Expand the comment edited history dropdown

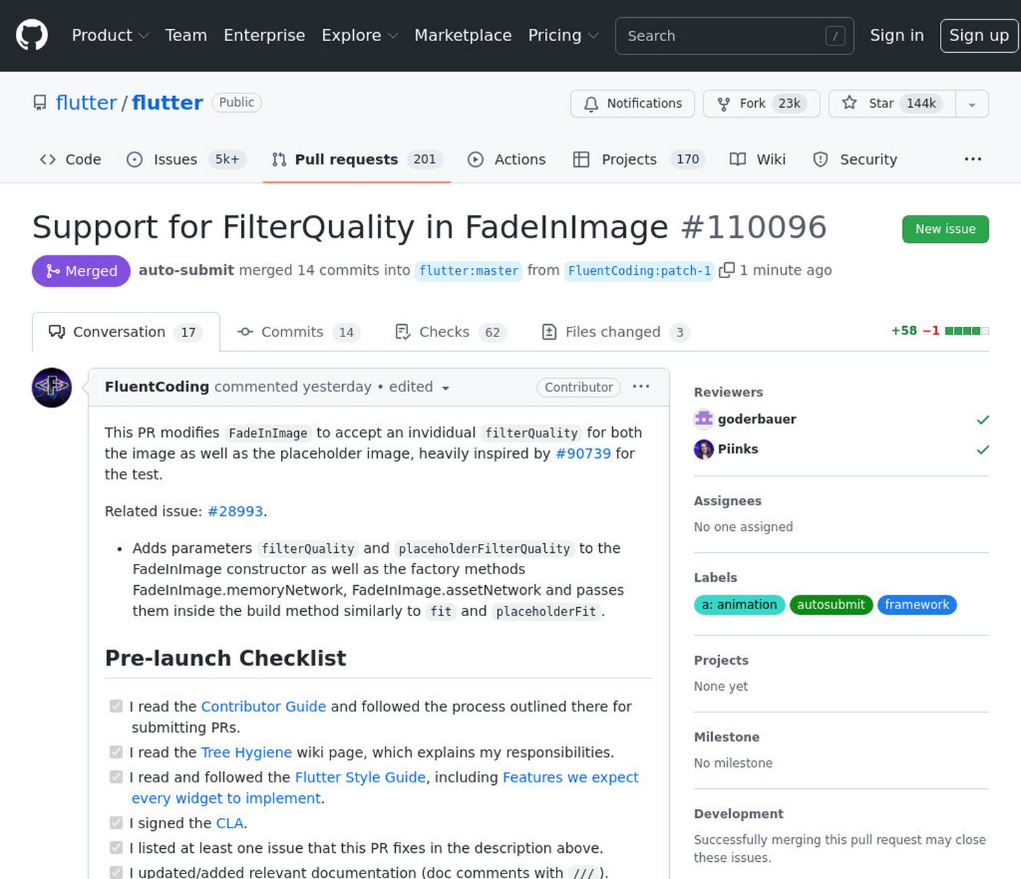click(445, 388)
